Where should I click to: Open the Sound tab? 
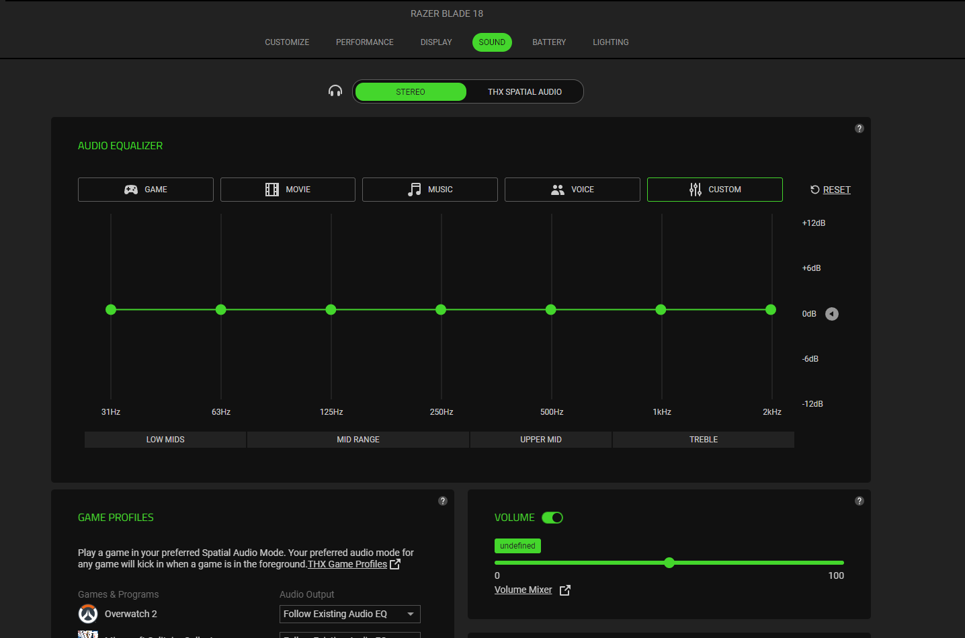[492, 42]
